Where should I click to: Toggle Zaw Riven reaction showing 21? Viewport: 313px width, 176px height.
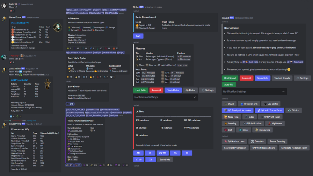102,165
